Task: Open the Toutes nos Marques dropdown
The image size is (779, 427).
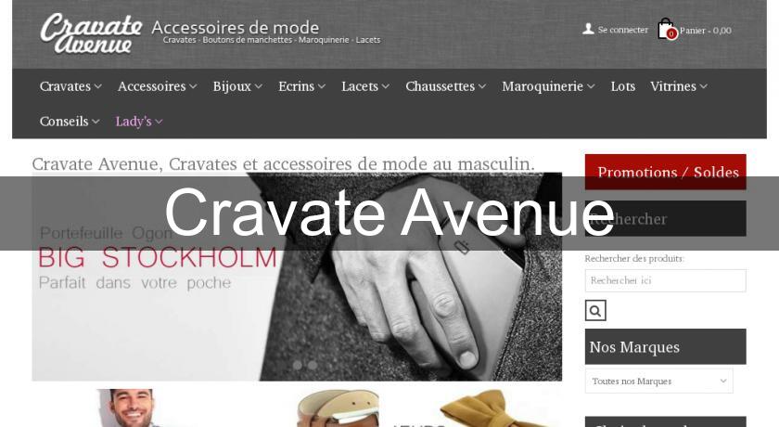Action: coord(658,381)
